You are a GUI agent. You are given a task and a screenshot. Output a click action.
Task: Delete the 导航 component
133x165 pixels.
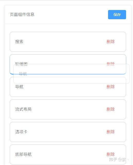111,87
